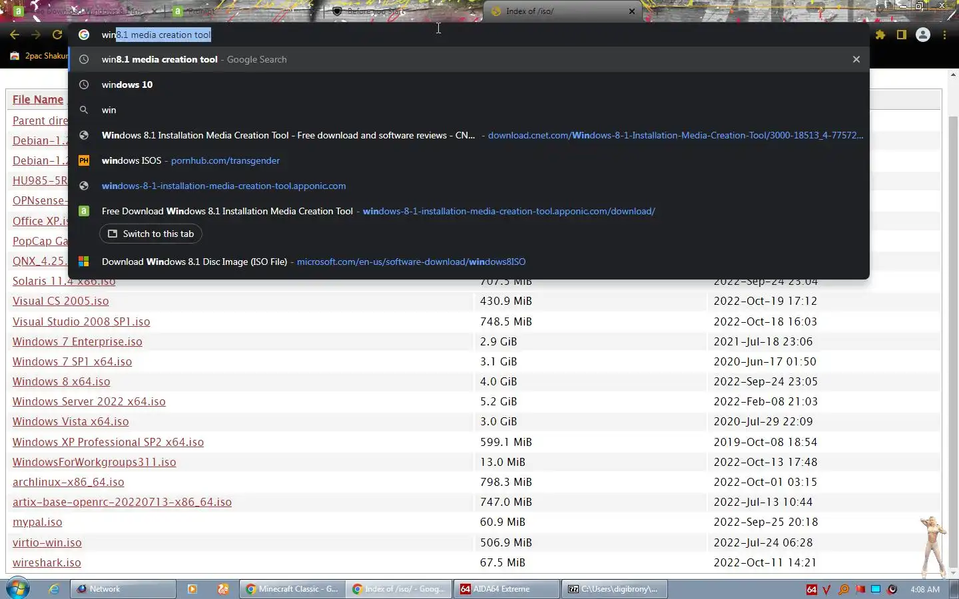Switch to Minecraft Classic Chrome window
The height and width of the screenshot is (599, 959).
click(292, 589)
